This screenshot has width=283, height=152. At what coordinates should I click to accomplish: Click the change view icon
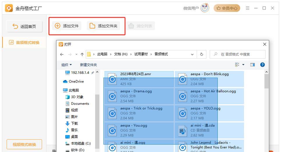coord(237,65)
